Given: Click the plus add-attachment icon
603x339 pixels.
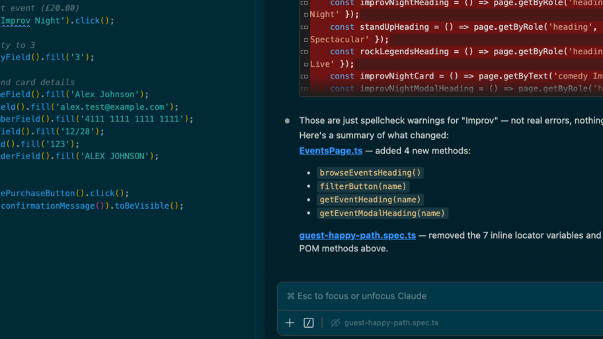Looking at the screenshot, I should point(290,323).
